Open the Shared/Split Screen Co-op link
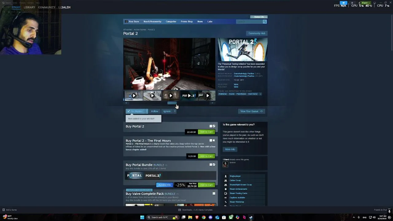The image size is (393, 221). coord(241,185)
